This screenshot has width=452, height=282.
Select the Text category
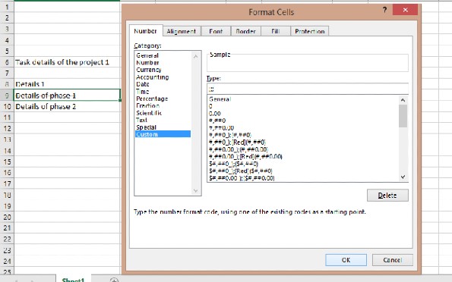coord(141,120)
